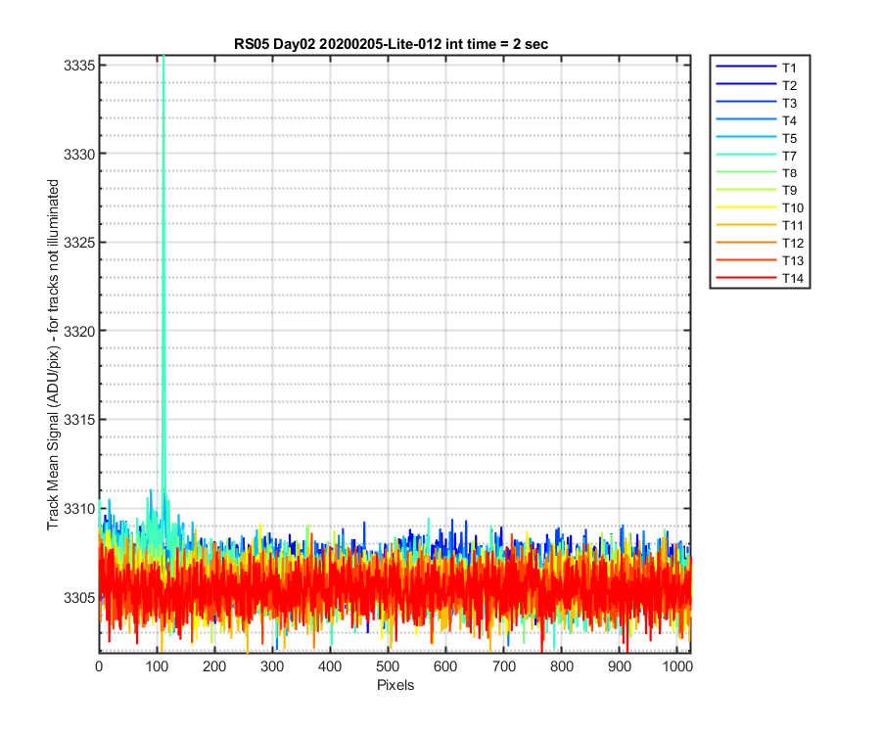881x734 pixels.
Task: Select the T11 legend entry
Action: (x=760, y=225)
